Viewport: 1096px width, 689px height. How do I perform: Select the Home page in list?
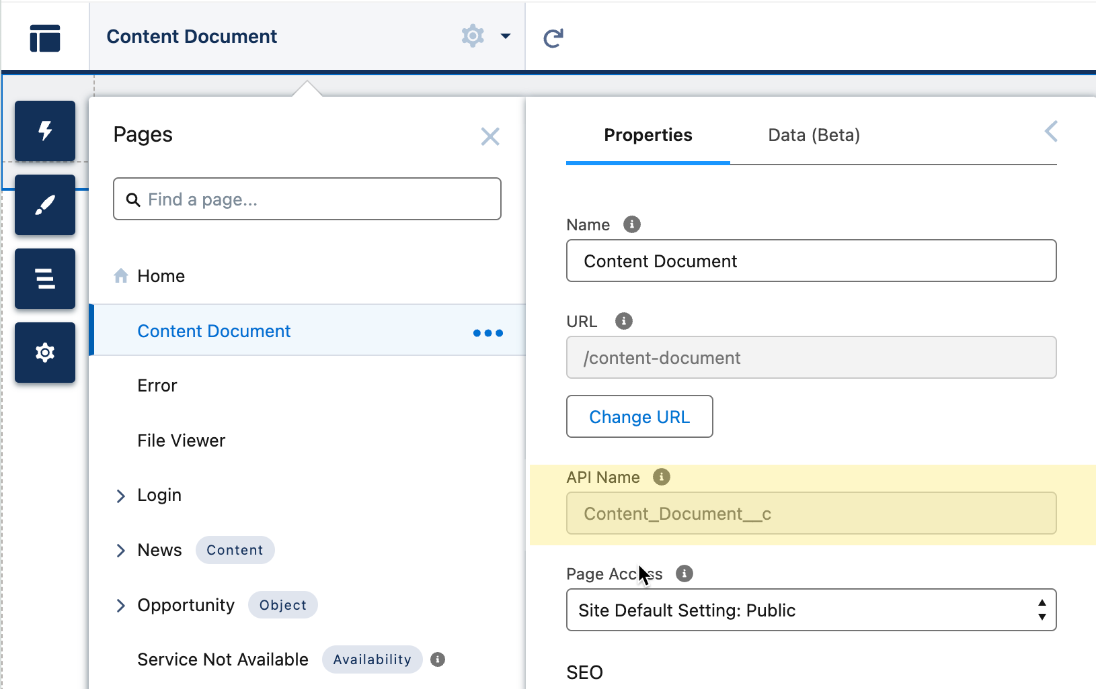coord(161,276)
